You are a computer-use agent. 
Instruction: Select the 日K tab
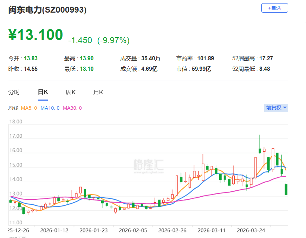point(43,92)
